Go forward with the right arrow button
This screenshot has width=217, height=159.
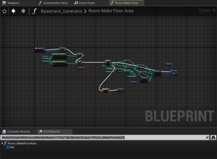click(23, 11)
